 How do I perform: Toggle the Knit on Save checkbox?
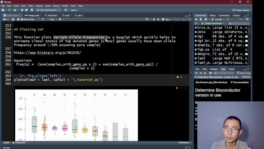22,19
